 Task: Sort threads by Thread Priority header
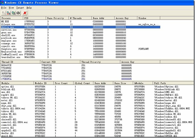(99, 62)
